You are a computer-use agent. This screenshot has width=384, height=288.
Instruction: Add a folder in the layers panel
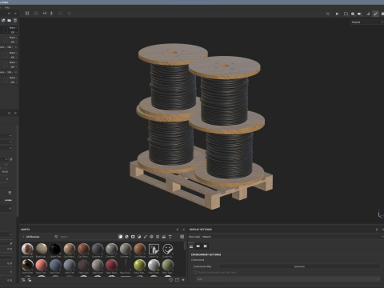tap(10, 20)
